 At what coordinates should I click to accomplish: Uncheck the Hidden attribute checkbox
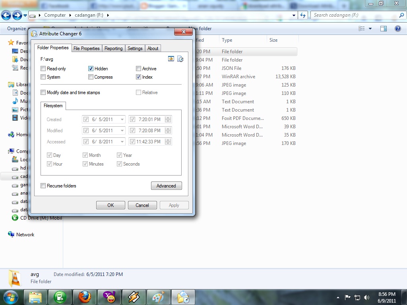point(91,68)
